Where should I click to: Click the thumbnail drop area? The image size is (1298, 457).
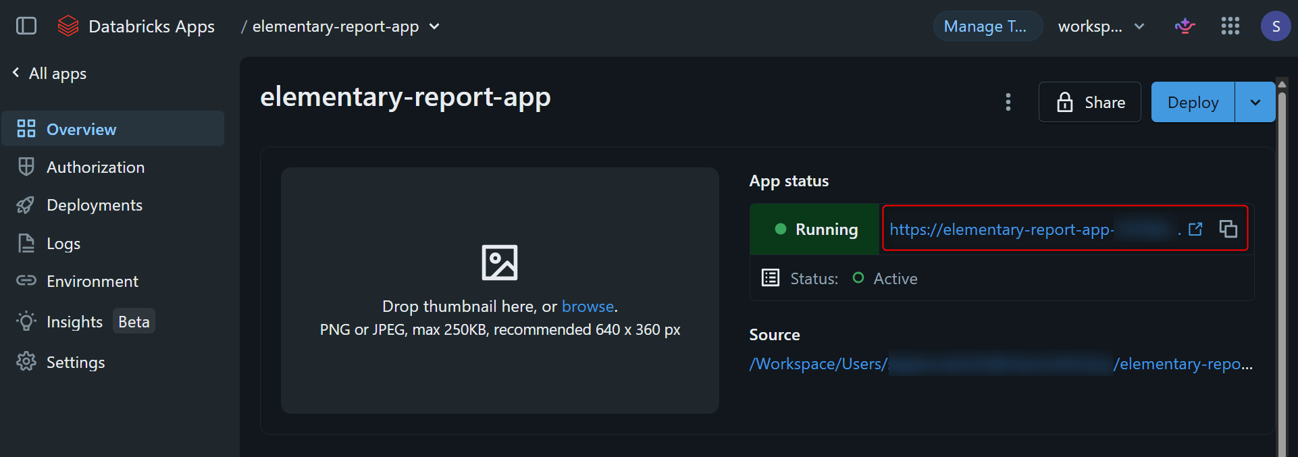click(500, 290)
